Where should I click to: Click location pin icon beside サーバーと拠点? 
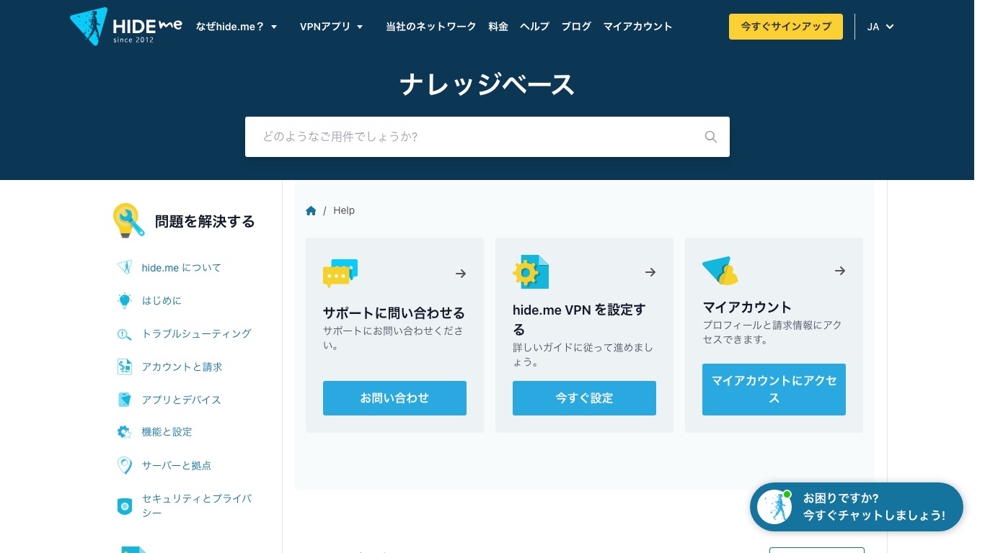point(125,466)
